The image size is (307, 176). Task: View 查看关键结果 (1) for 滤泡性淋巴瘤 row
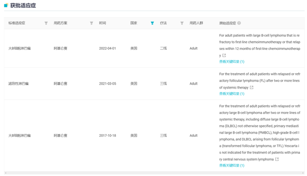[x=232, y=93]
